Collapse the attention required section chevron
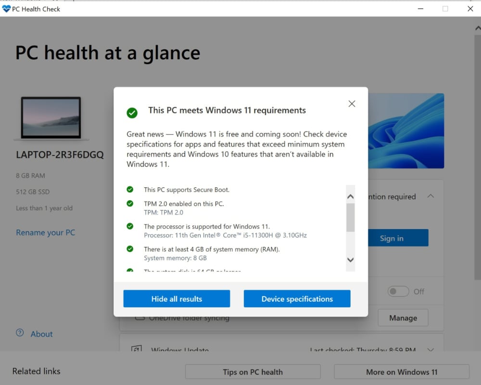The height and width of the screenshot is (385, 481). click(x=430, y=196)
